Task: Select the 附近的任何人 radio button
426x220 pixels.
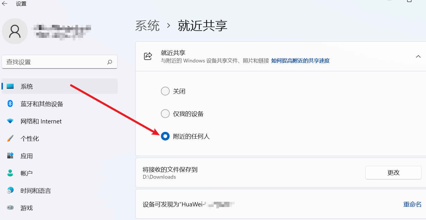Action: [165, 136]
